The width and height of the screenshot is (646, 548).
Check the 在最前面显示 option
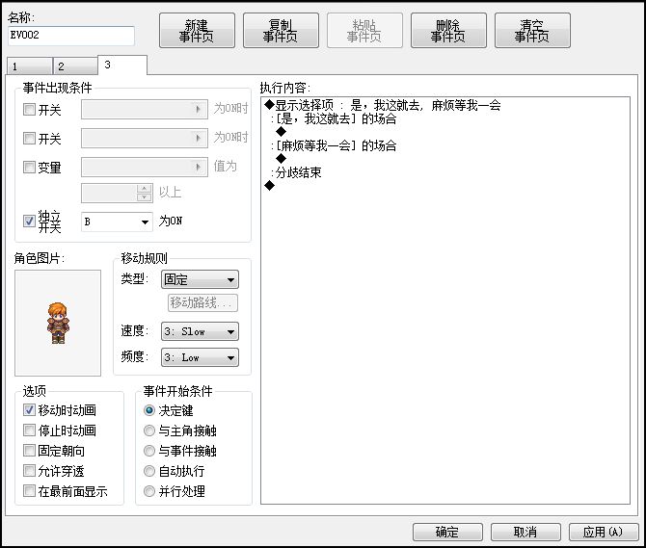pos(29,491)
